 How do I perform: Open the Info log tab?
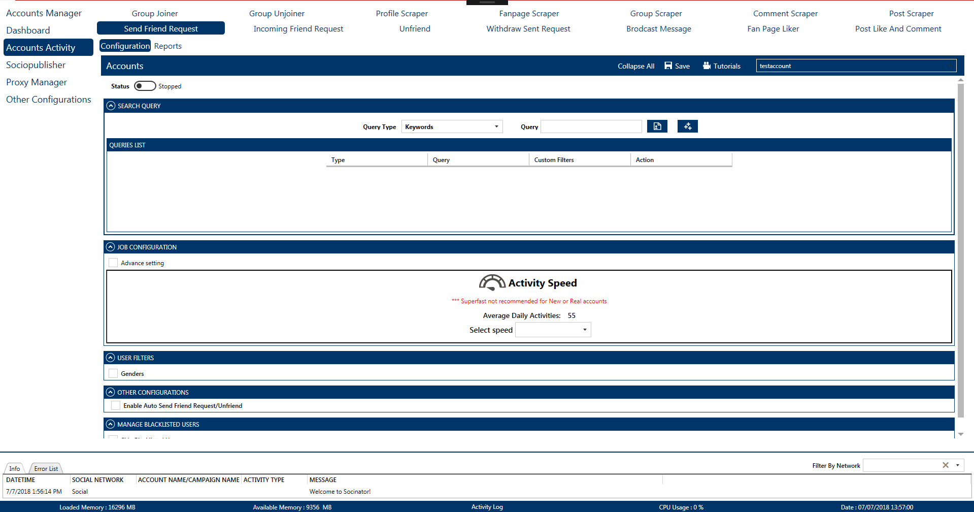coord(15,468)
